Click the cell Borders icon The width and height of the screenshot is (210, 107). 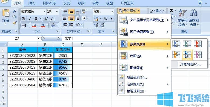24,25
